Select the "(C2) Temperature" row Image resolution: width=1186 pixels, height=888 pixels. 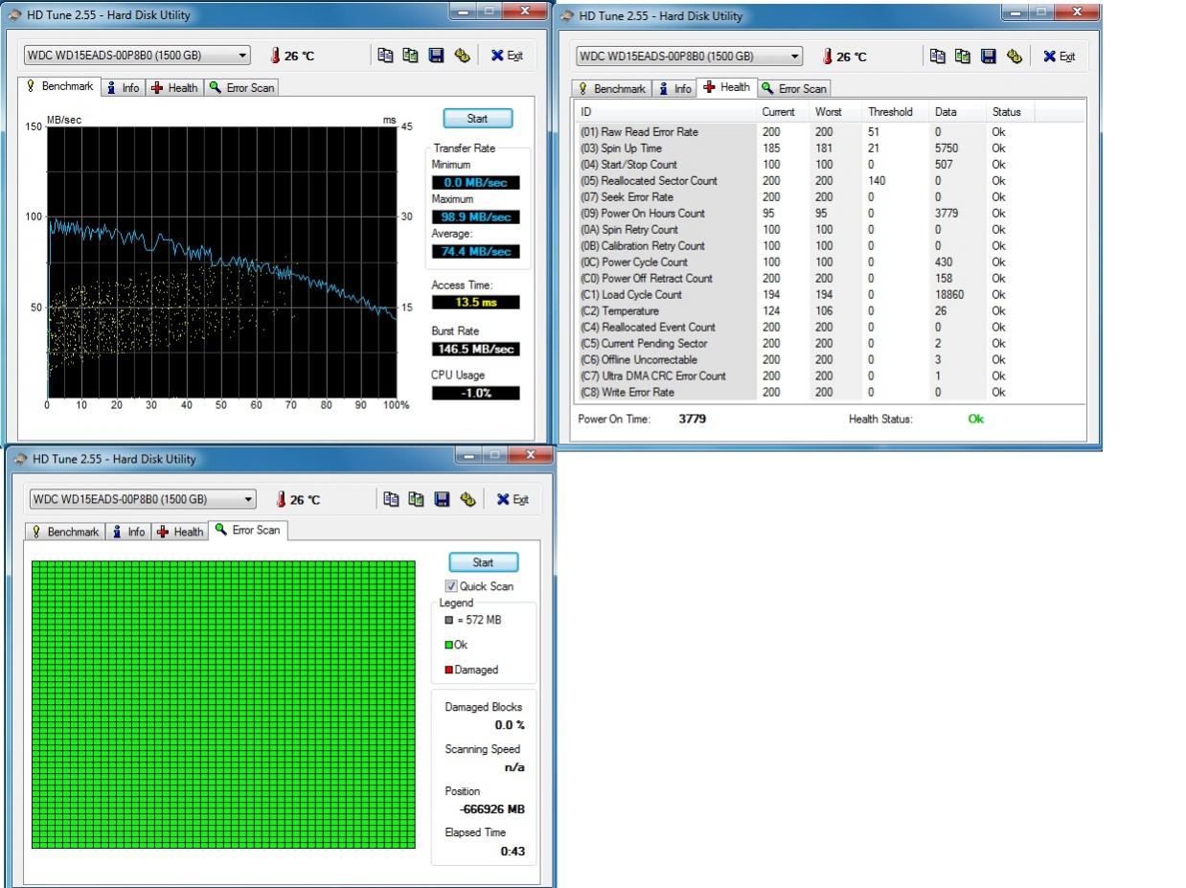830,311
